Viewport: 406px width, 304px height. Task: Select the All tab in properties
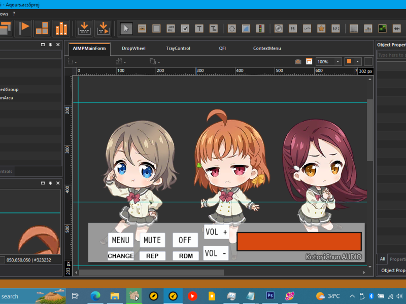click(383, 259)
